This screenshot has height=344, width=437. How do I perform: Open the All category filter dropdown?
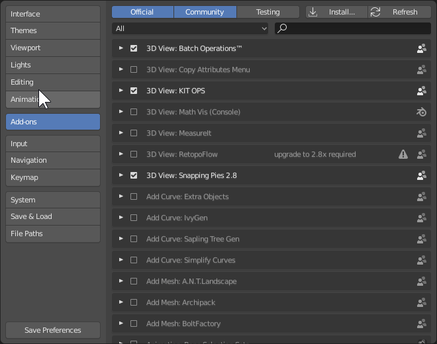pyautogui.click(x=191, y=28)
